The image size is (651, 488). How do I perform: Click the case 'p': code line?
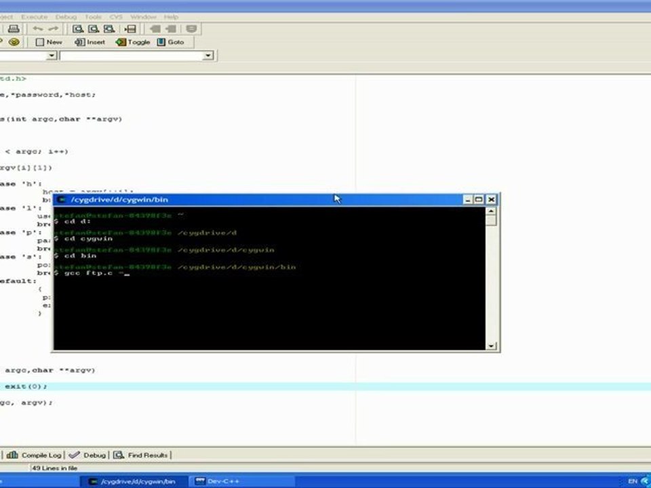coord(21,232)
